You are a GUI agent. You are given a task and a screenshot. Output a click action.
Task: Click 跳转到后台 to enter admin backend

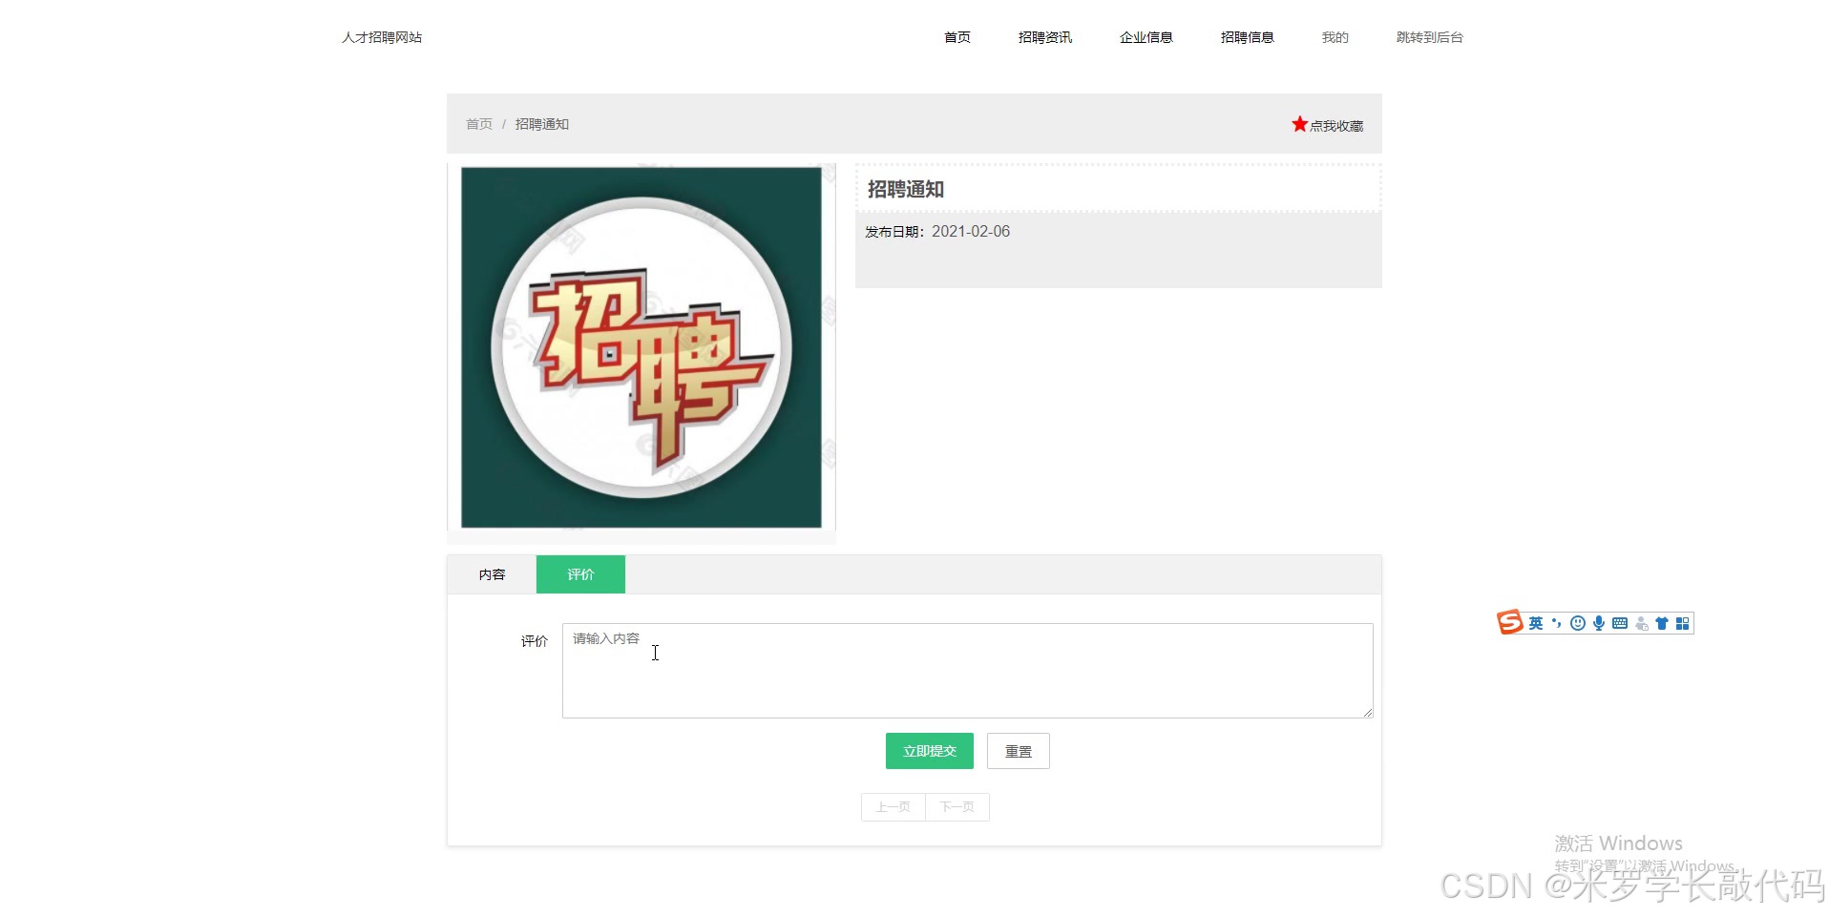[x=1427, y=38]
